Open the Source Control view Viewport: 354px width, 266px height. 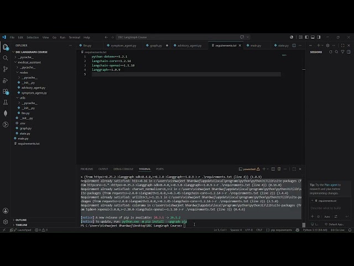click(x=6, y=69)
